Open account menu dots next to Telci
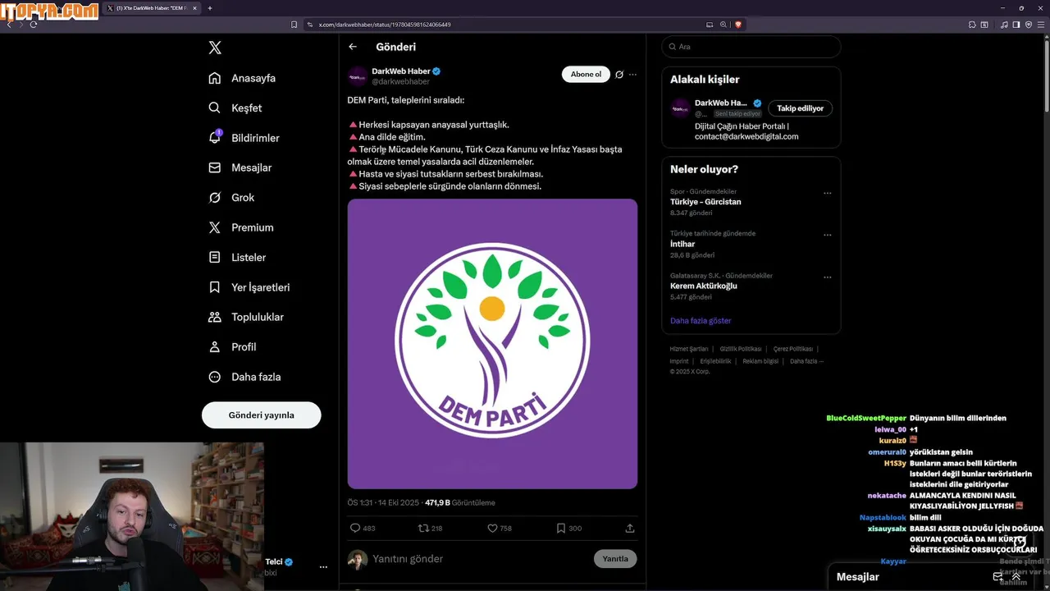Viewport: 1050px width, 591px height. (323, 567)
